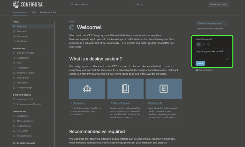Select the sad face feedback option

(209, 44)
